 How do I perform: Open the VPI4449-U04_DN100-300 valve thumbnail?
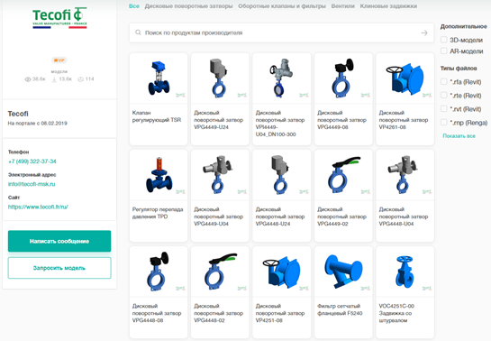[x=281, y=78]
